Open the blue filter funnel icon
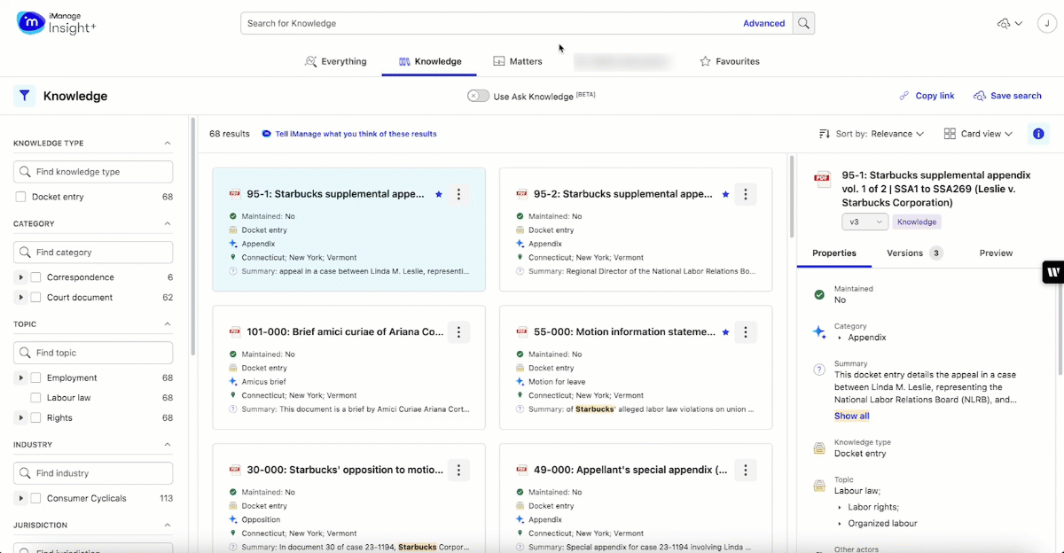Image resolution: width=1064 pixels, height=553 pixels. pyautogui.click(x=25, y=96)
